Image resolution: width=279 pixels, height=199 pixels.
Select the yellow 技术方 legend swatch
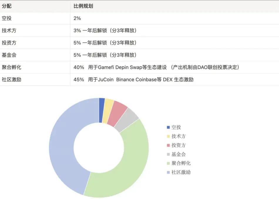168,136
